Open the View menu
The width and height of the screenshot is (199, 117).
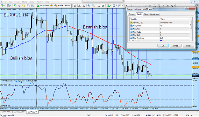click(11, 2)
